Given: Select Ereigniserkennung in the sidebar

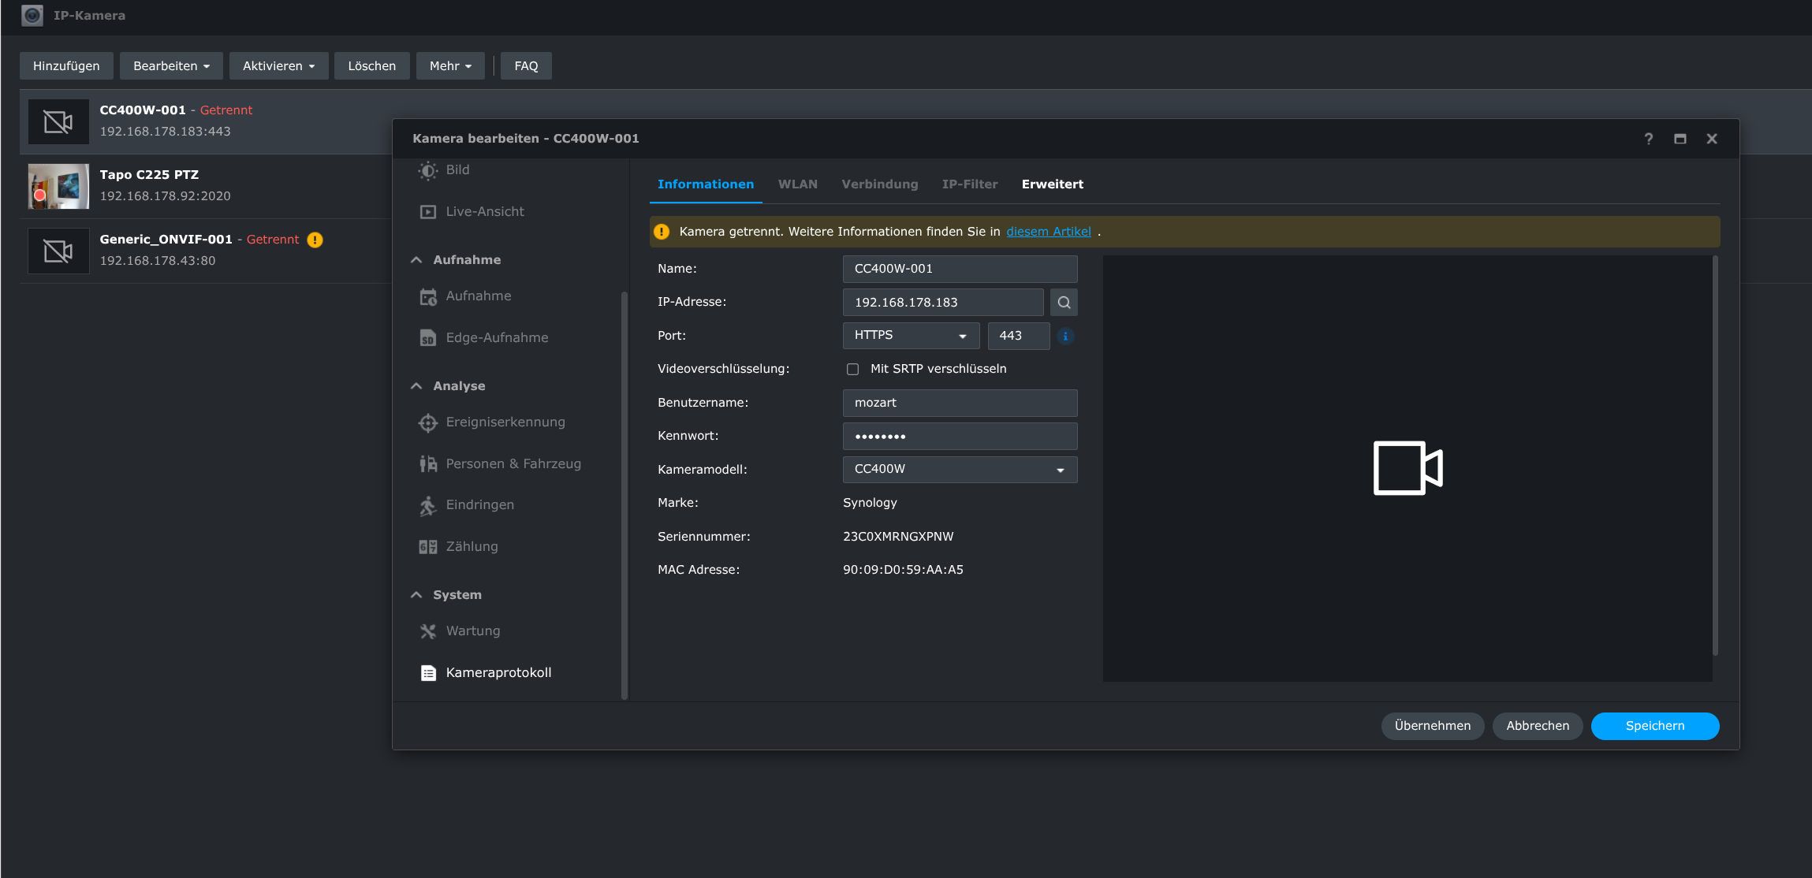Looking at the screenshot, I should [x=505, y=422].
